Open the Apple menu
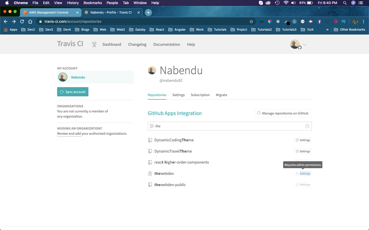369x230 pixels. click(7, 3)
